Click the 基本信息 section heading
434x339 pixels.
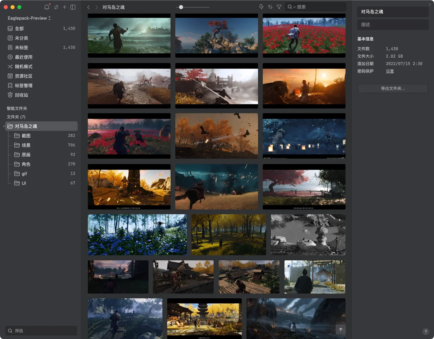(x=366, y=39)
